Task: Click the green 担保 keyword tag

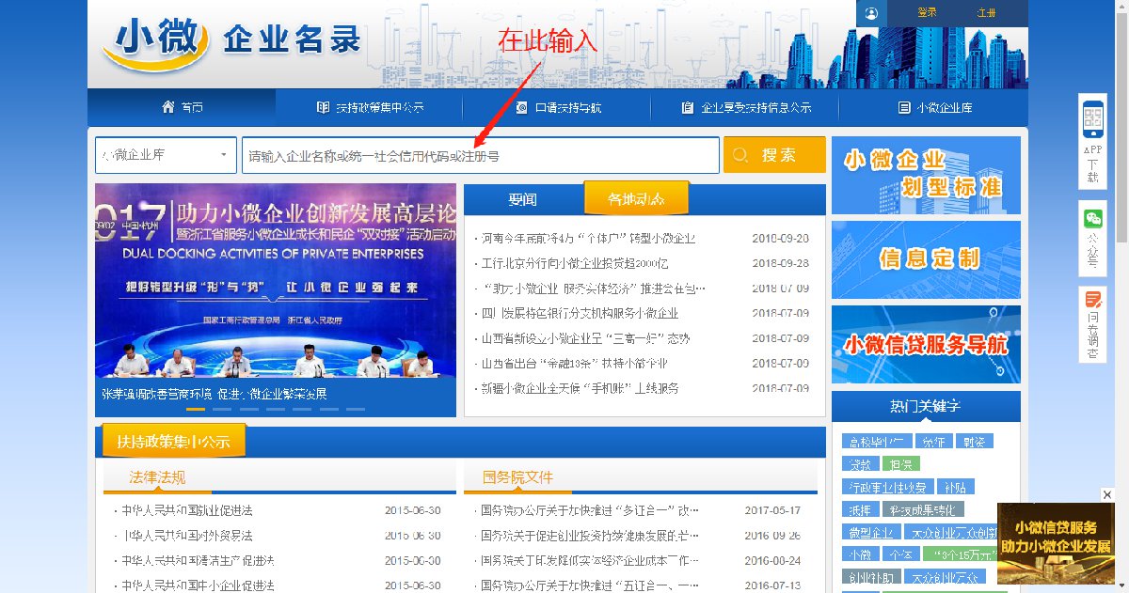Action: [x=901, y=463]
